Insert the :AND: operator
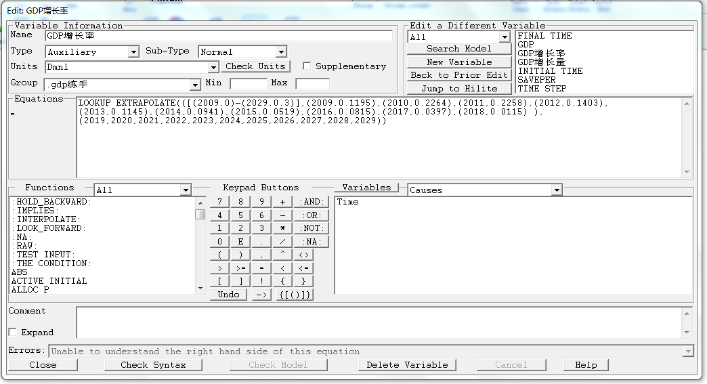707x384 pixels. pos(312,202)
